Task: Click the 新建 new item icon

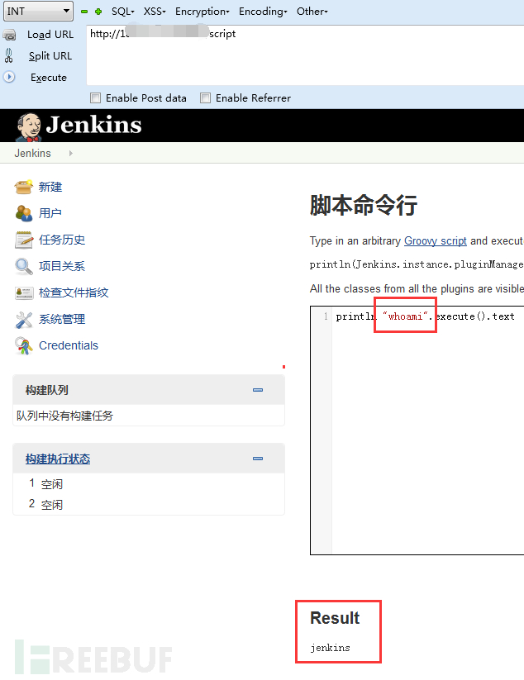Action: click(x=23, y=187)
